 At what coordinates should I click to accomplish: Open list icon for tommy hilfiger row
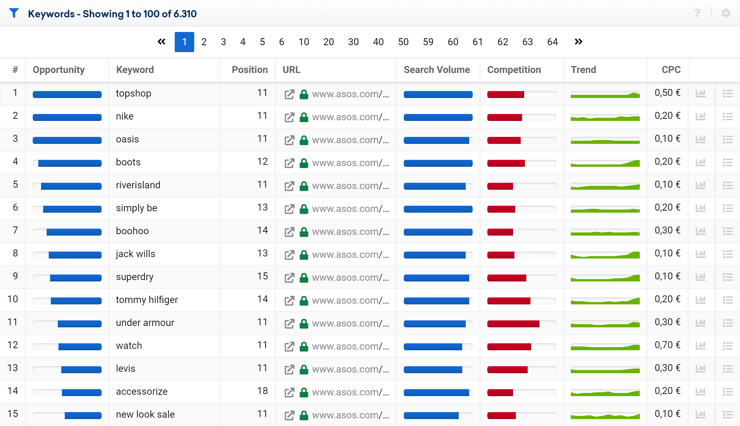coord(728,300)
